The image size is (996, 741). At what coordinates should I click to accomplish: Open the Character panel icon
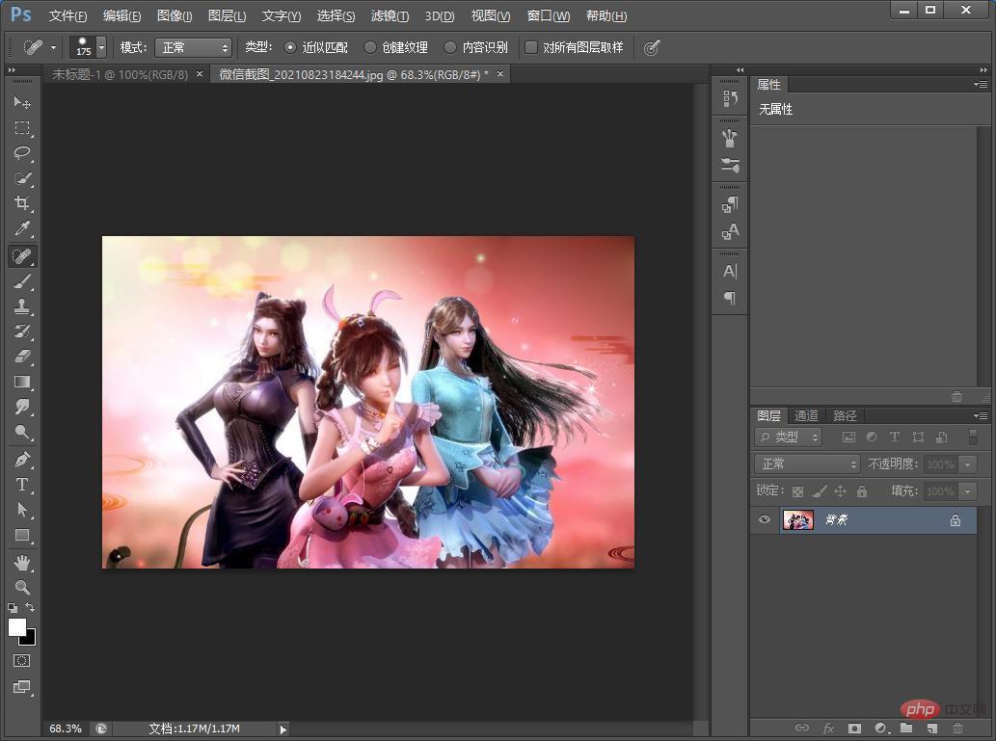pos(730,271)
